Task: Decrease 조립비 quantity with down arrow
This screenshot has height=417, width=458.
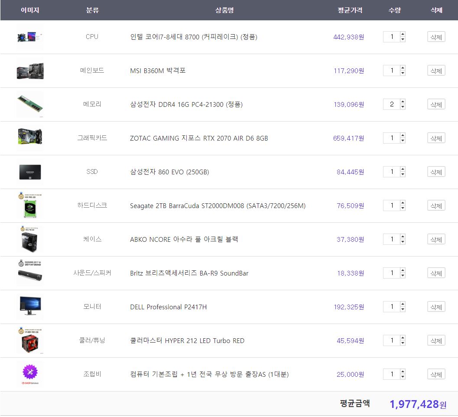Action: [x=403, y=377]
